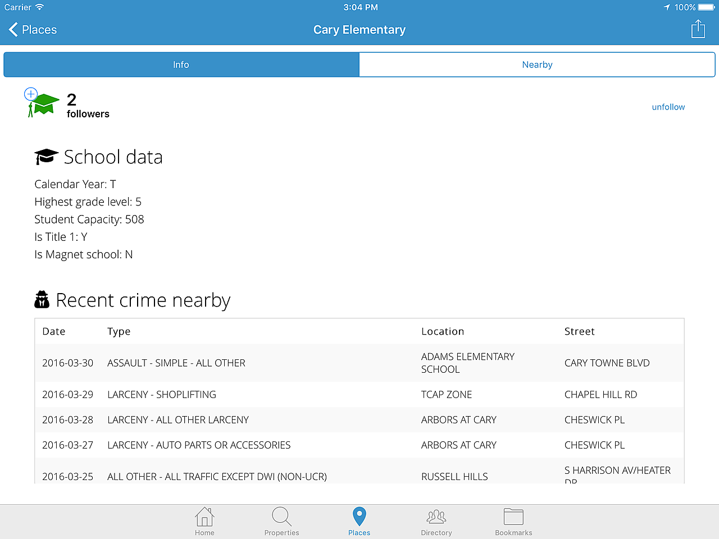Viewport: 719px width, 539px height.
Task: Select the Places pin icon
Action: 359,517
